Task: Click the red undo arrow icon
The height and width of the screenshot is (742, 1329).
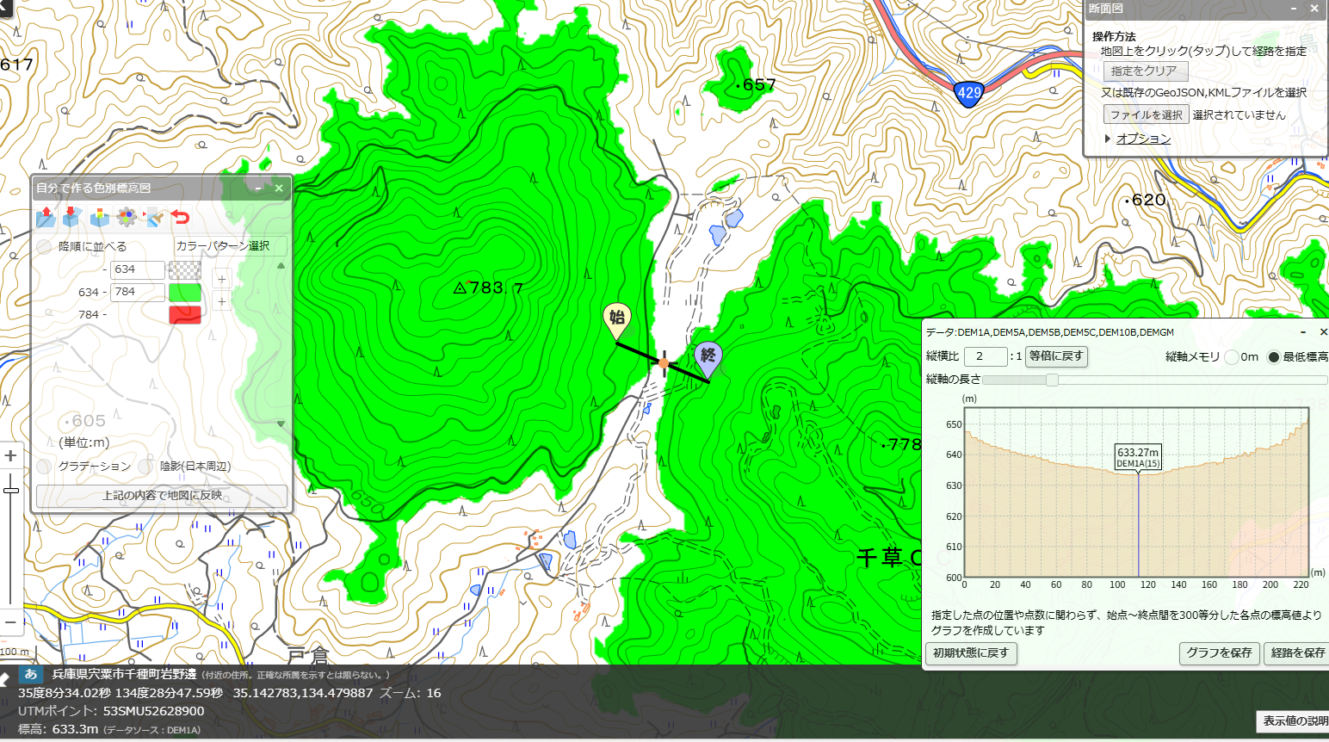Action: [x=180, y=217]
